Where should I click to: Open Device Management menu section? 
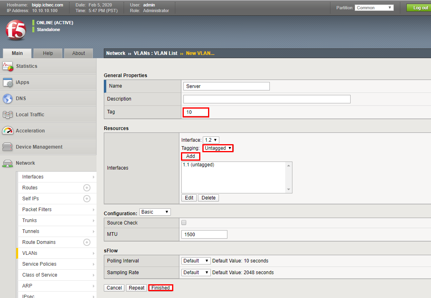48,147
